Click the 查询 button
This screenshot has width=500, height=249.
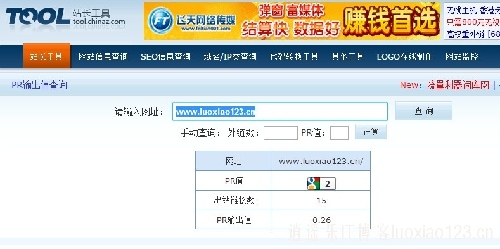tap(424, 111)
